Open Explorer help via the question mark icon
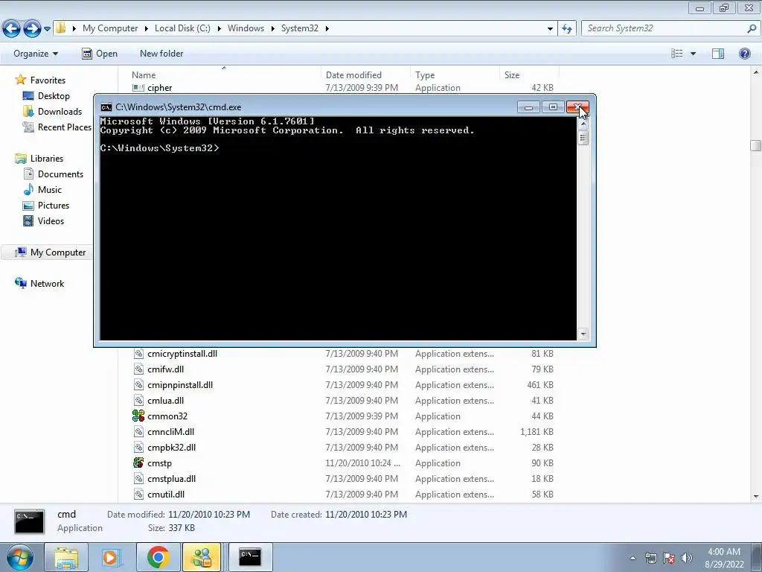This screenshot has height=572, width=762. (744, 54)
